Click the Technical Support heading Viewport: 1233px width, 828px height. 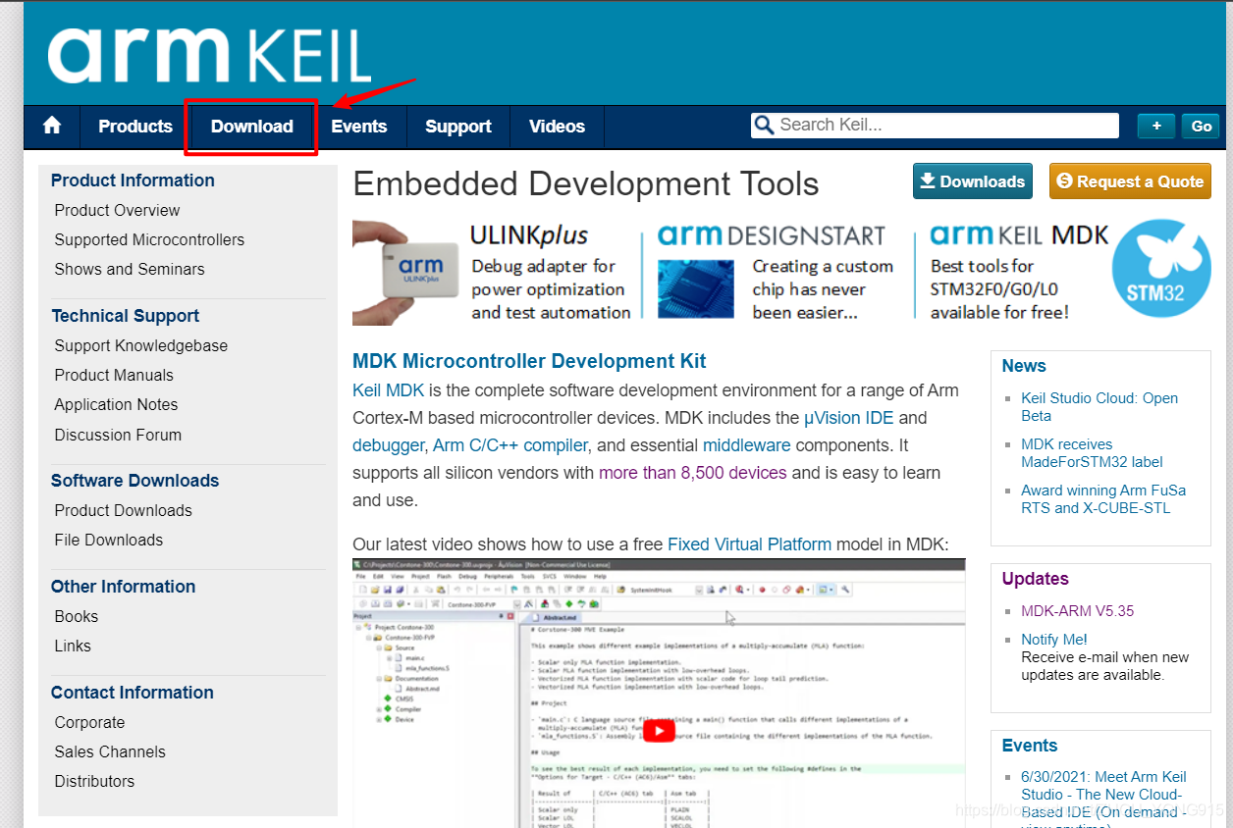click(125, 316)
